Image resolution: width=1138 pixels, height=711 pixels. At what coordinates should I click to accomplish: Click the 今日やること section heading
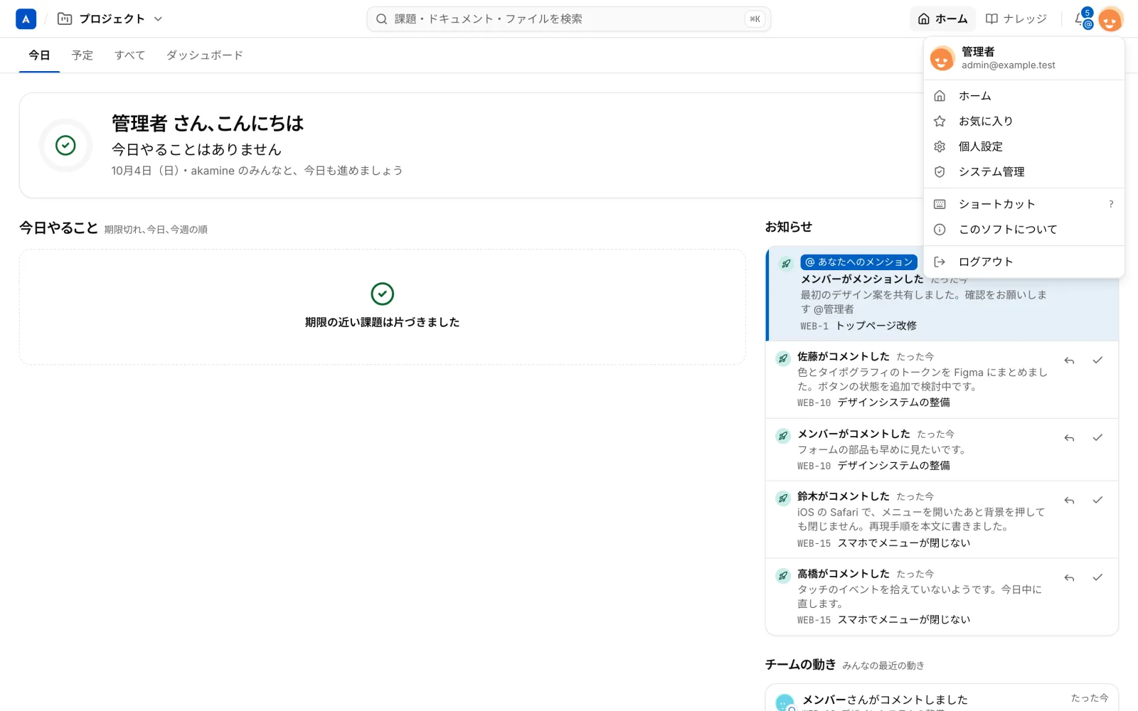click(58, 228)
